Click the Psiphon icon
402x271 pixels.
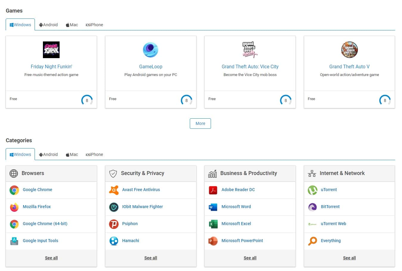pos(114,224)
